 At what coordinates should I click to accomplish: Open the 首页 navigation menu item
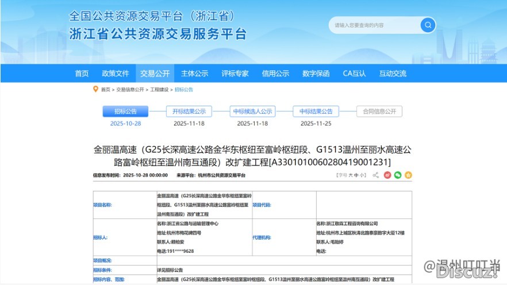[x=82, y=74]
